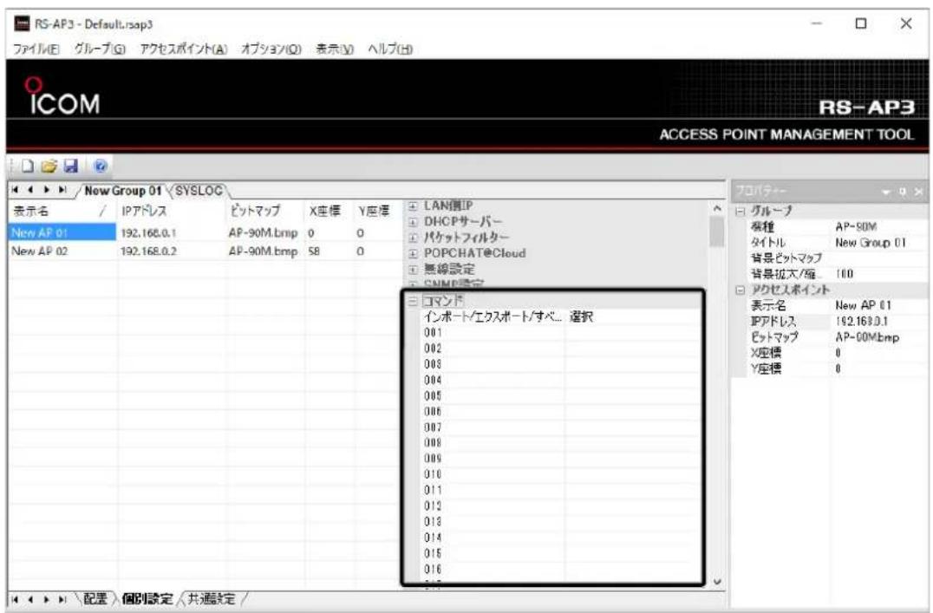The height and width of the screenshot is (613, 933).
Task: Click the blue Help question icon
Action: pyautogui.click(x=100, y=166)
